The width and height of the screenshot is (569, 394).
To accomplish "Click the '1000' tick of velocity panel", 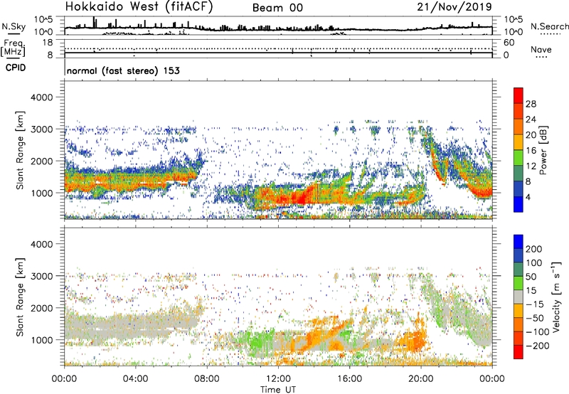I will 41,340.
